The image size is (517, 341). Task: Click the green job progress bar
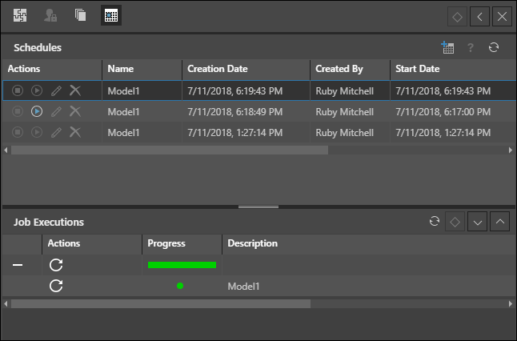point(182,265)
